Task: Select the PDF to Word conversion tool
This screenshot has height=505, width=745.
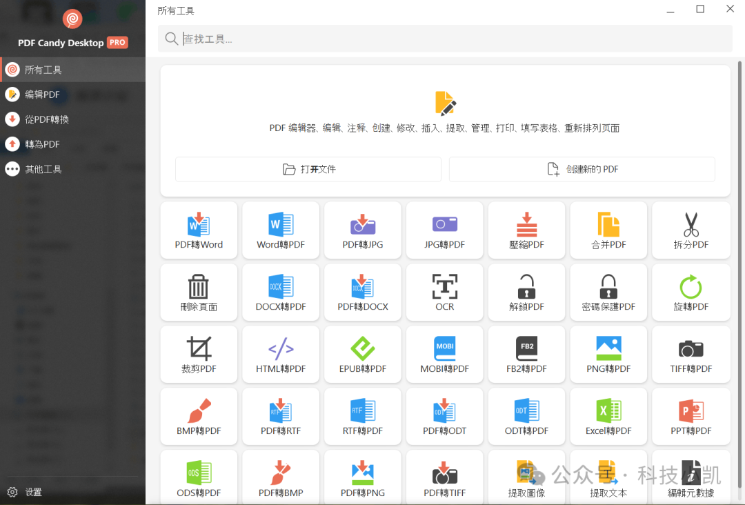Action: (x=199, y=230)
